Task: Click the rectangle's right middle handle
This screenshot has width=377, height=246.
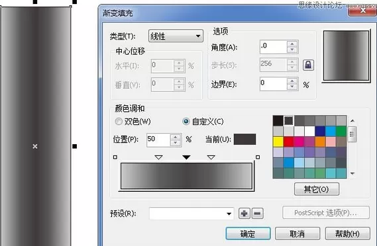Action: [75, 146]
